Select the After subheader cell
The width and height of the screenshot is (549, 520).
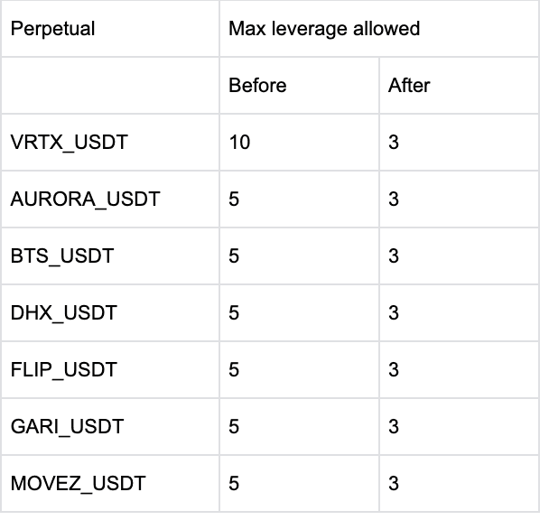[x=409, y=86]
